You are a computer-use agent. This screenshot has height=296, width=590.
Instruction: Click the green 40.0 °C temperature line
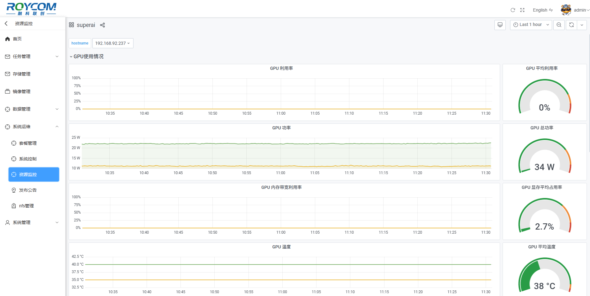(x=288, y=264)
